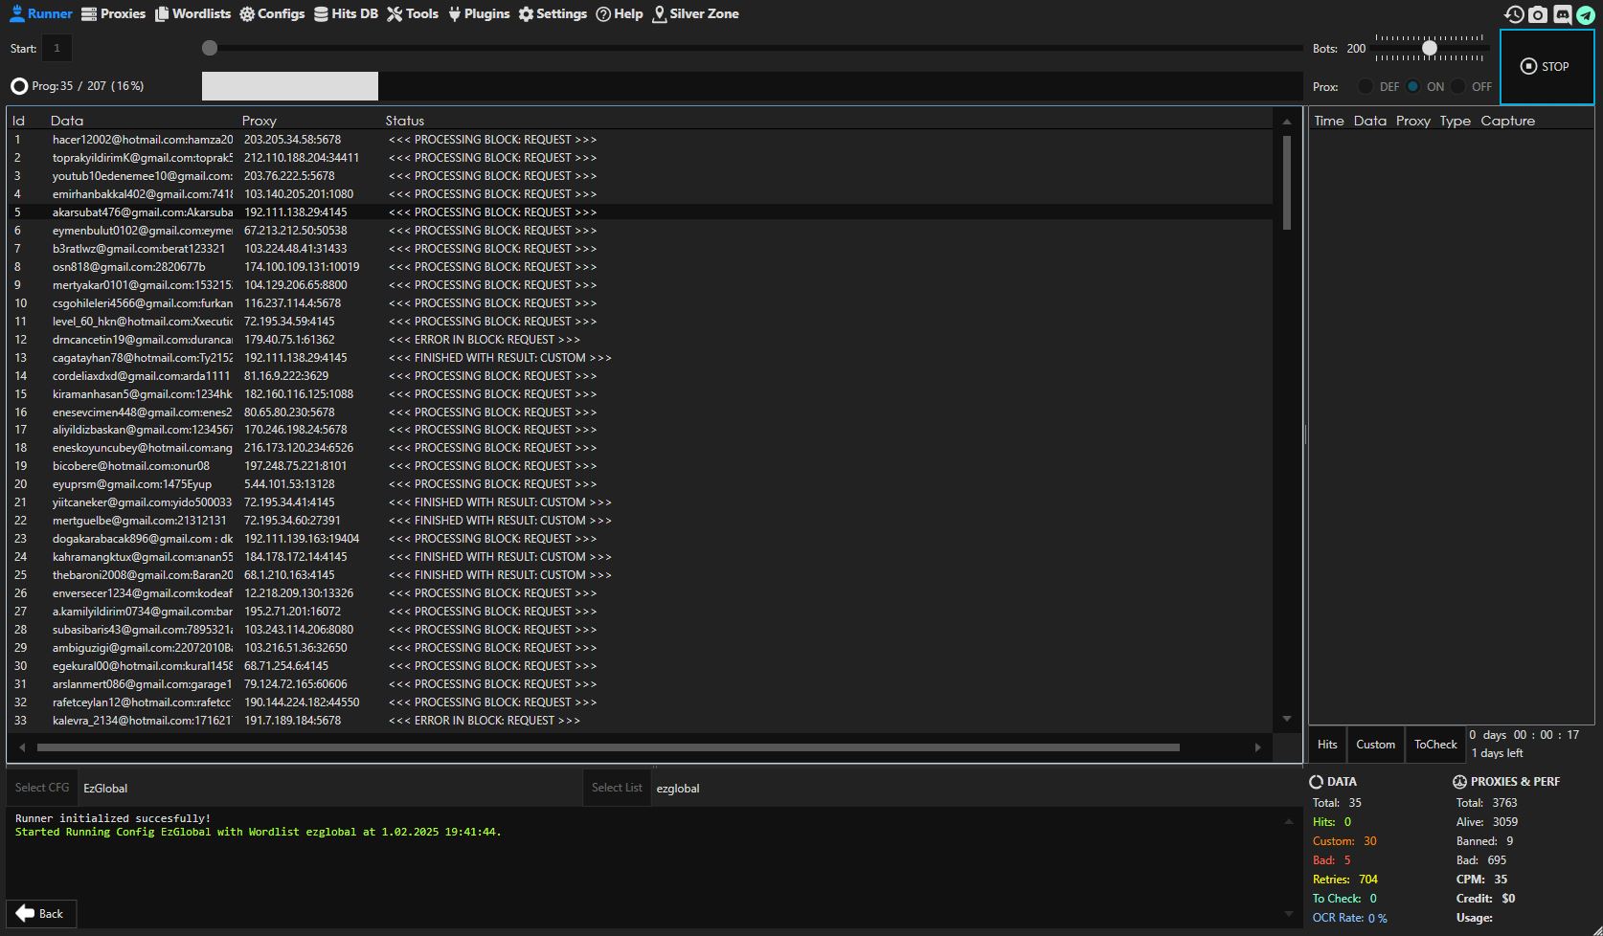Select the DEF proxy mode radio button

pos(1366,86)
